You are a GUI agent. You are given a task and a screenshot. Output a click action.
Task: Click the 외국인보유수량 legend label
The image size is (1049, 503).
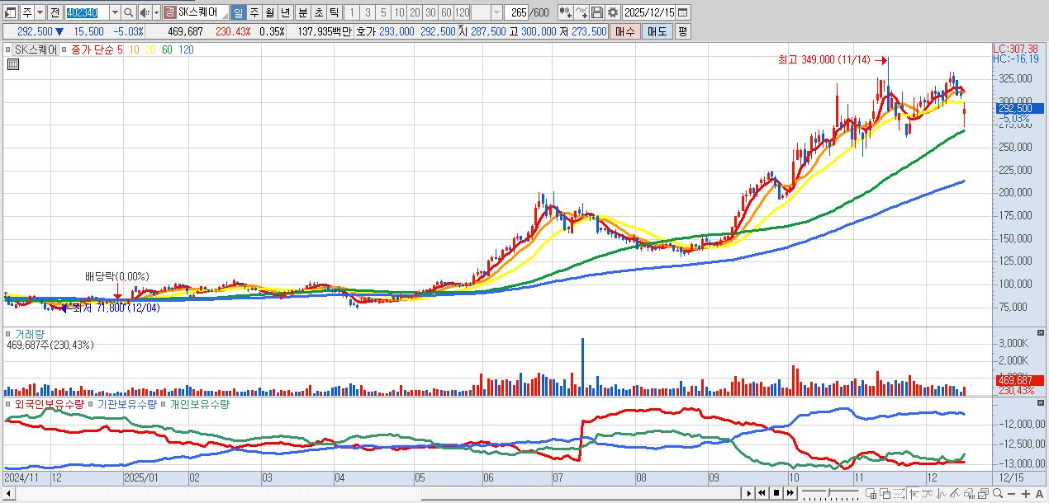50,404
